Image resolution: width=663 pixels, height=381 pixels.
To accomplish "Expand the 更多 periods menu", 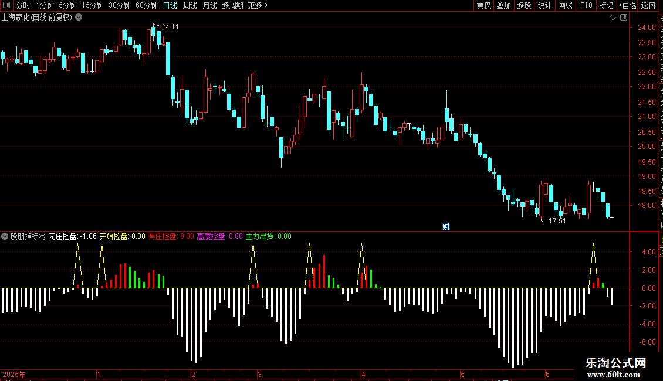I will point(258,5).
